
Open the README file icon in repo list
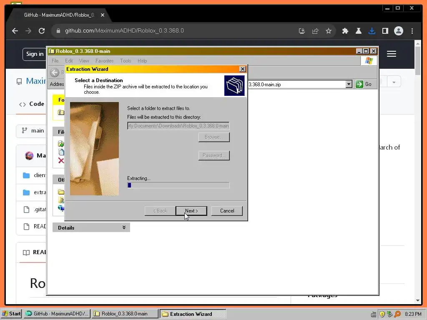(26, 226)
